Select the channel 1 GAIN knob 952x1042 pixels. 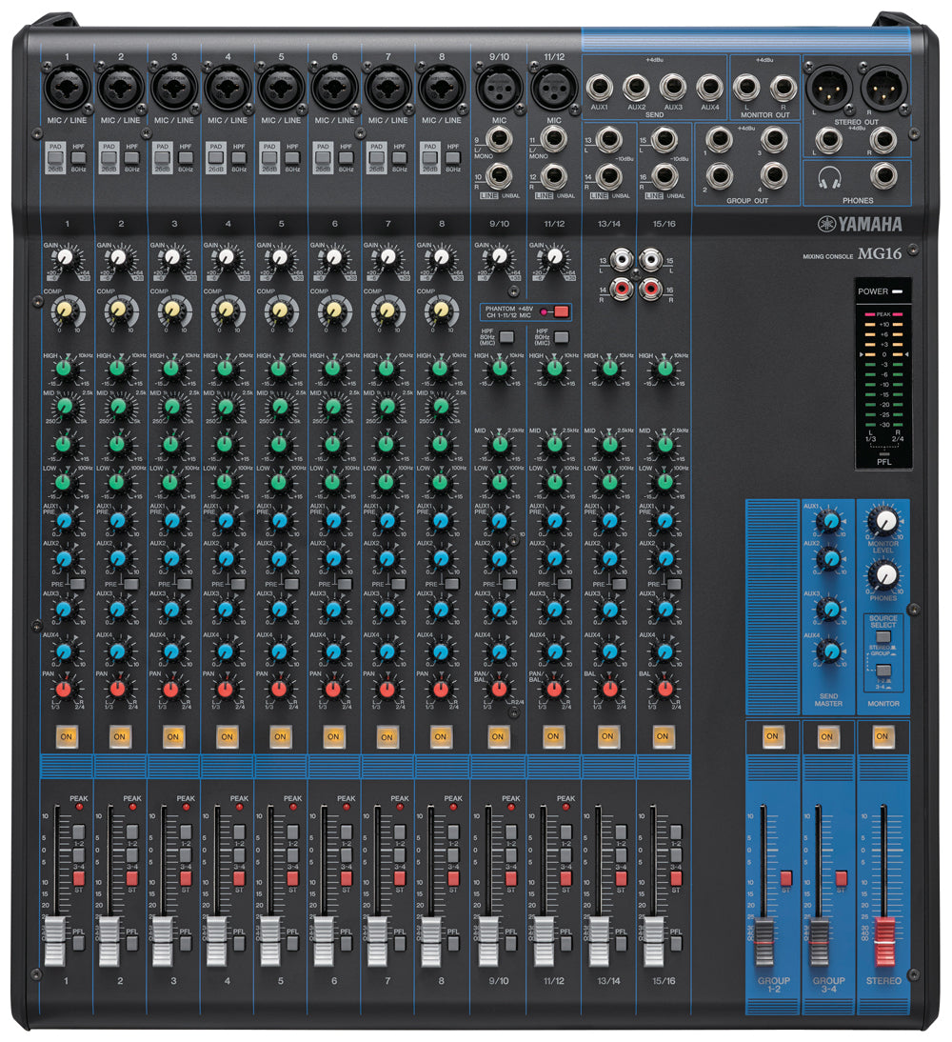tap(65, 257)
